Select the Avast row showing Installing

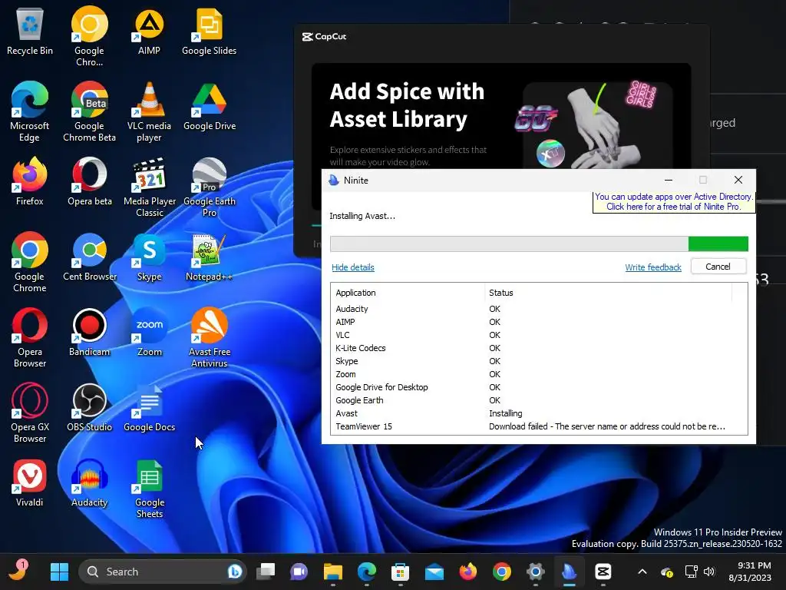[539, 413]
